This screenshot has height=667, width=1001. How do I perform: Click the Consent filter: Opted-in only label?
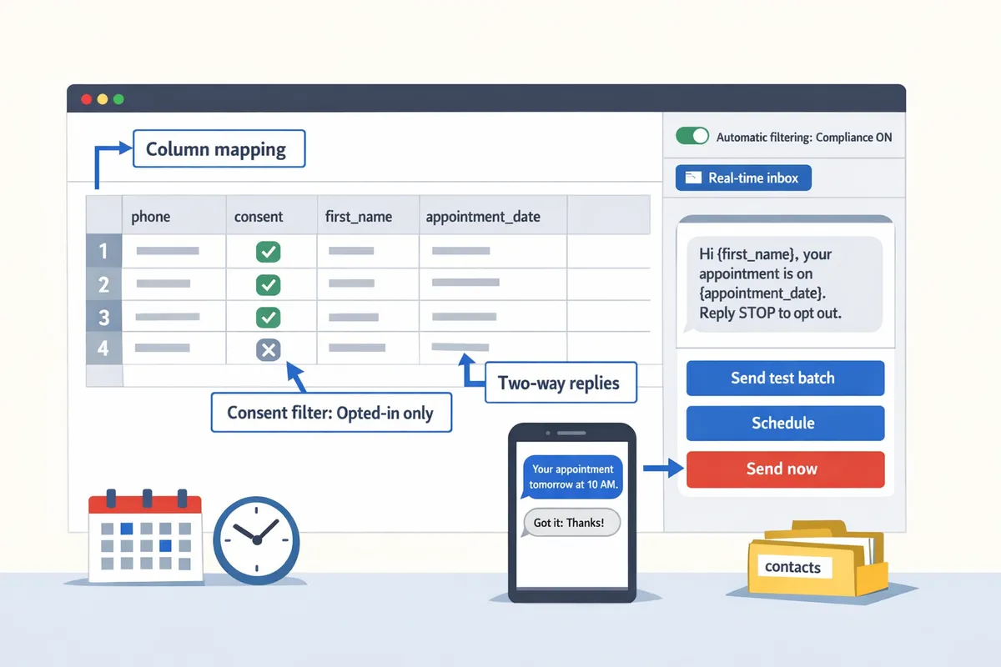pos(331,412)
